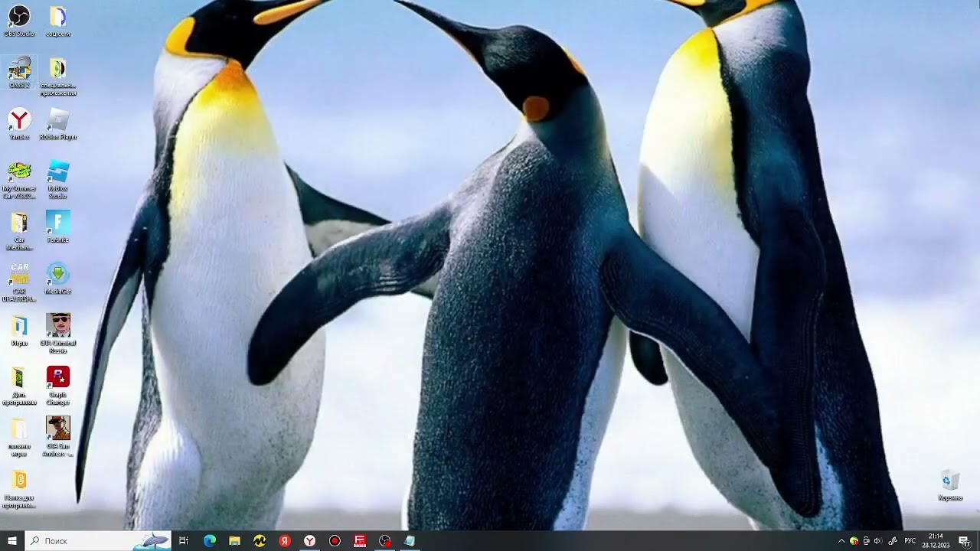Expand hidden system tray icons

841,541
